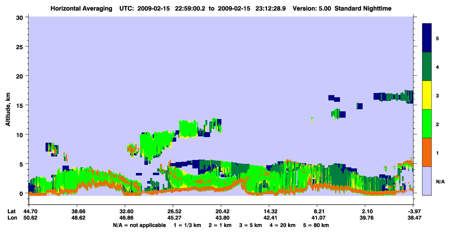Viewport: 459px width, 235px height.
Task: Click the altitude tick label 20
Action: [x=20, y=76]
